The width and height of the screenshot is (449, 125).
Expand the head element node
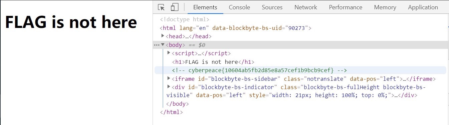[163, 36]
